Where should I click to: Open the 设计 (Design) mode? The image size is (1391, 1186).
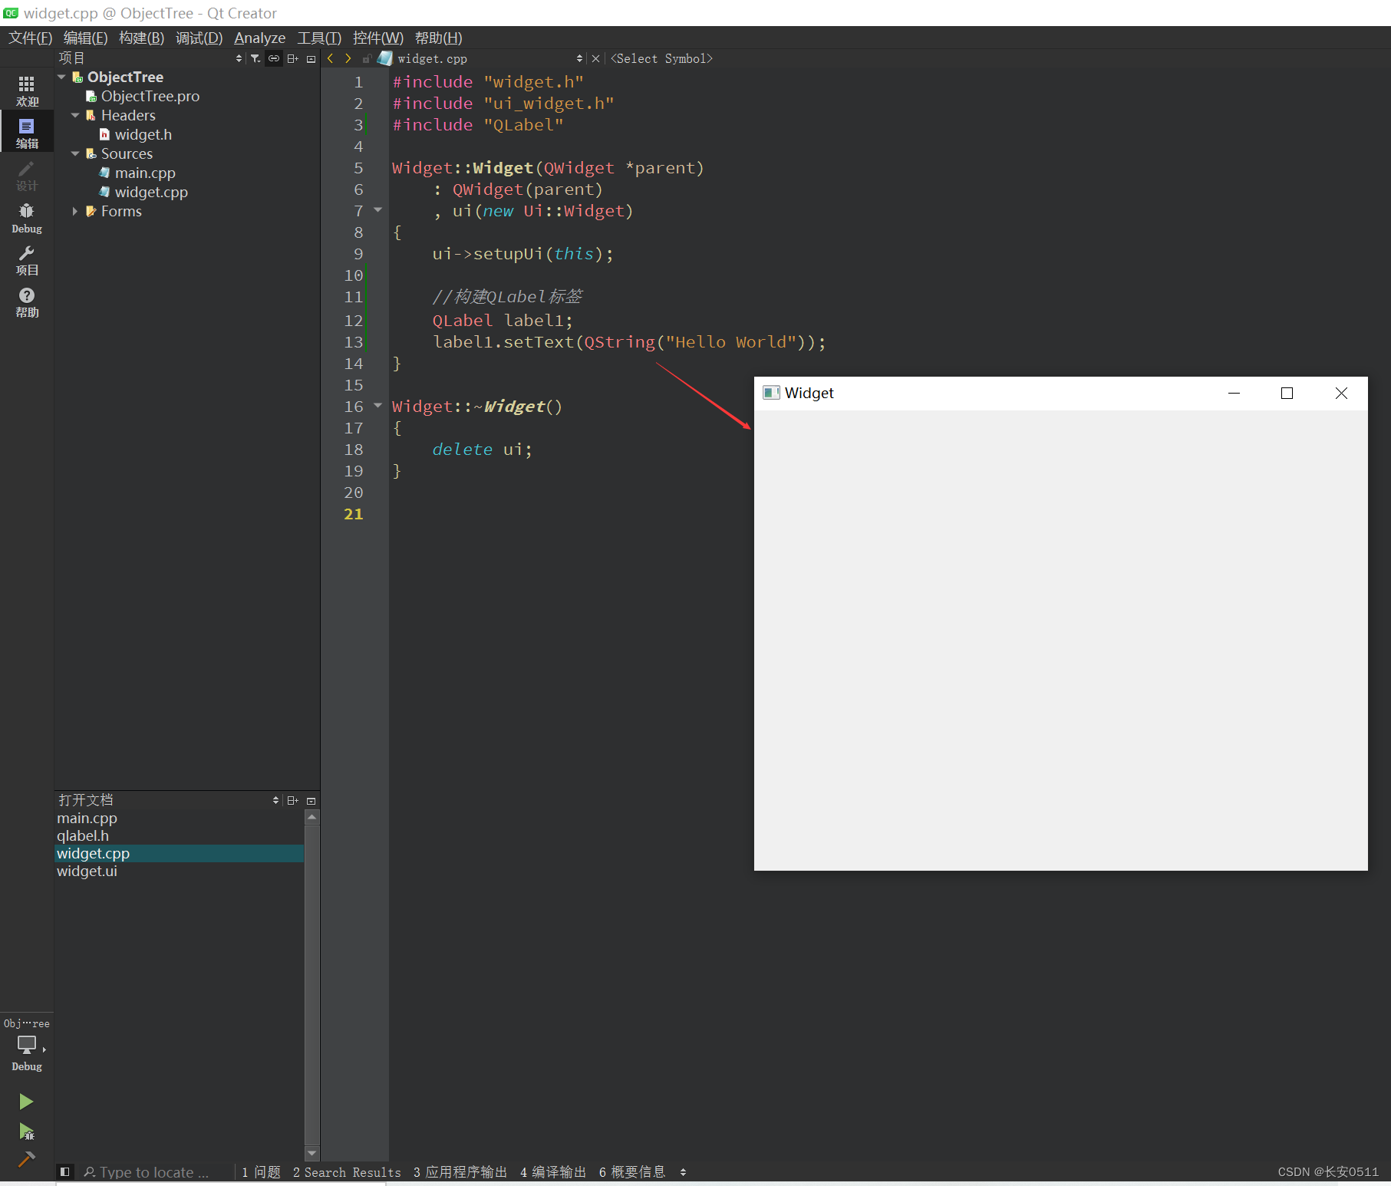(27, 176)
